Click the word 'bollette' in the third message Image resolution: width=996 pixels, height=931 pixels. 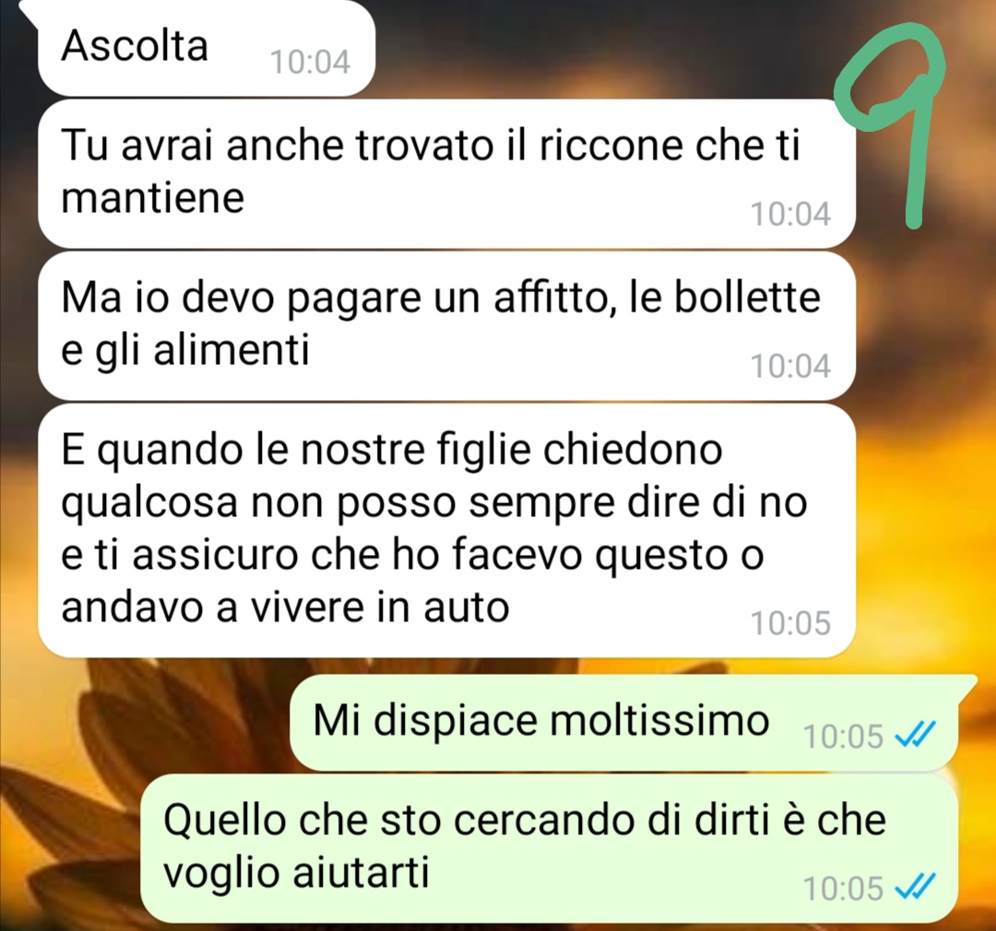pos(747,297)
